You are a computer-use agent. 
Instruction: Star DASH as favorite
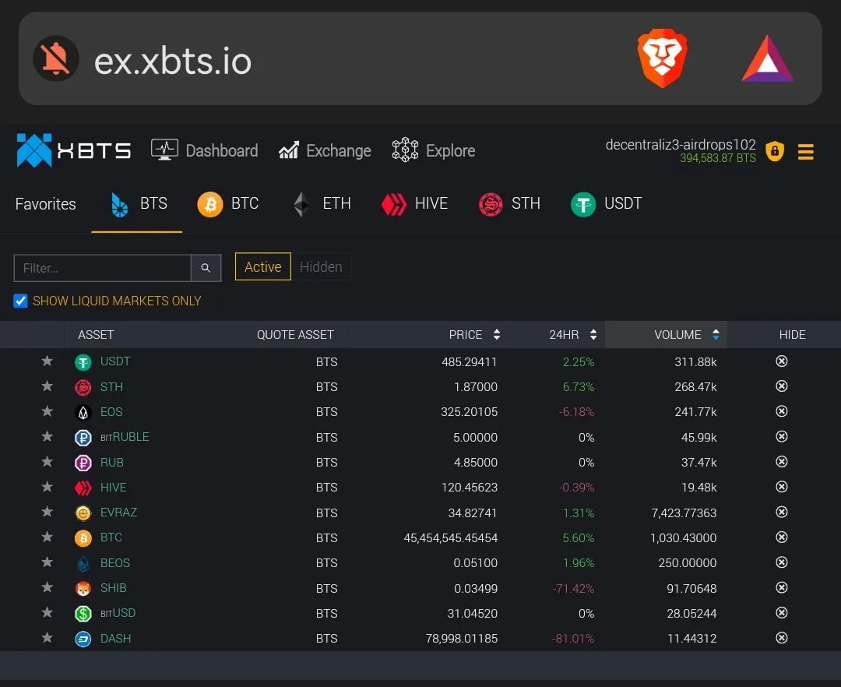click(x=48, y=638)
